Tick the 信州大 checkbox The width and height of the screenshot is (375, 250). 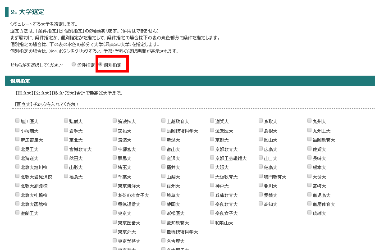(x=163, y=185)
